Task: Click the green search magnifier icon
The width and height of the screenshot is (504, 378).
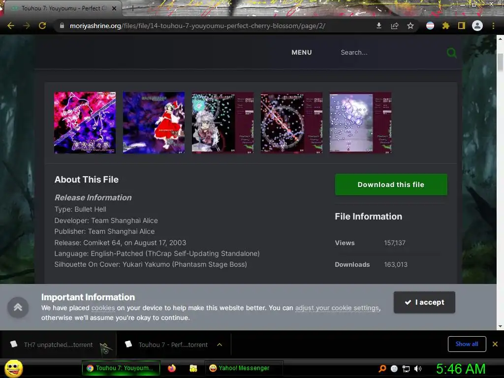Action: click(452, 52)
